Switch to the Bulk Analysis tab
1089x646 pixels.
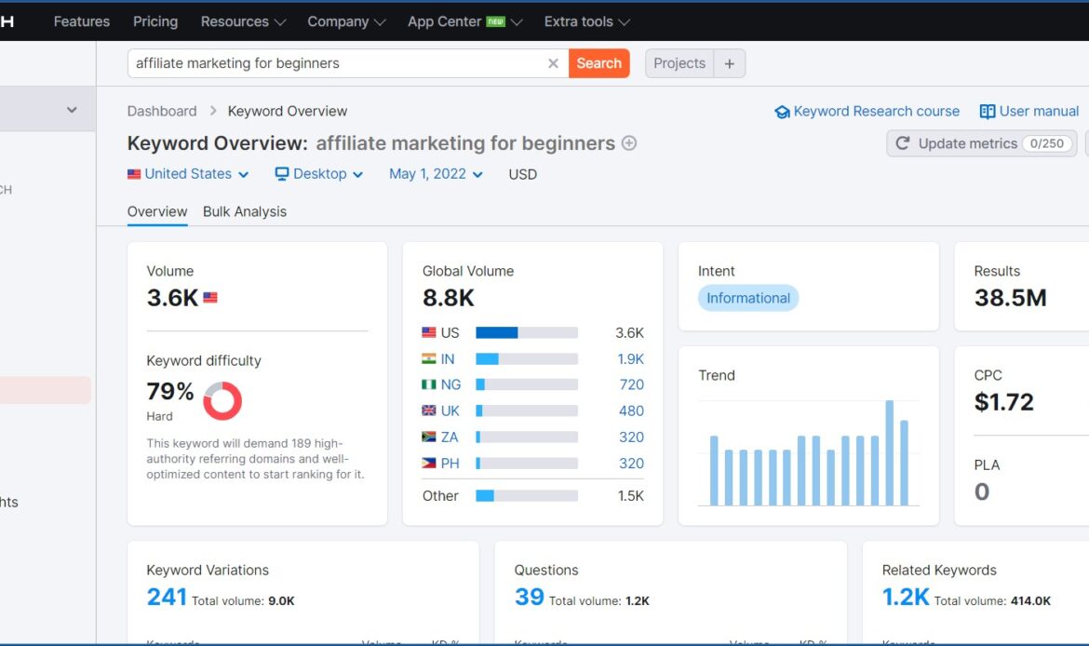point(245,212)
